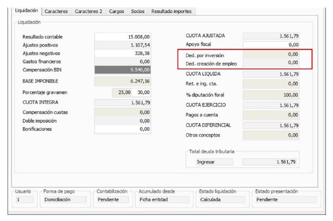The image size is (333, 221).
Task: Click the Otros conceptos value field
Action: tap(271, 135)
